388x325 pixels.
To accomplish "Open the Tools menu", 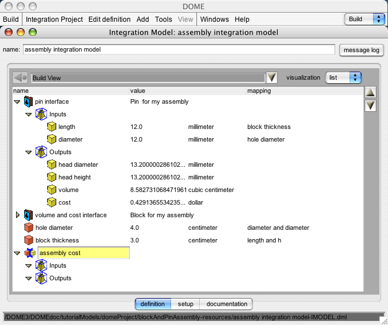I will point(164,19).
